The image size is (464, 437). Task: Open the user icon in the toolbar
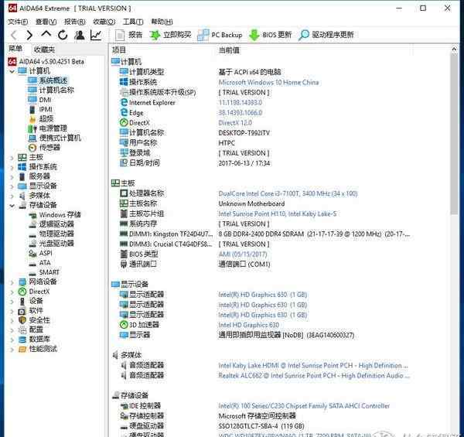[80, 35]
